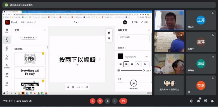
Task: Open more options three-dot menu in Meet
Action: point(115,101)
